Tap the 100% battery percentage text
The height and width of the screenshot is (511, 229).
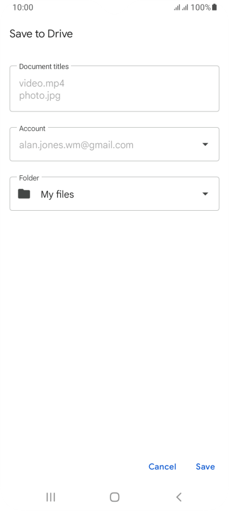click(x=201, y=7)
